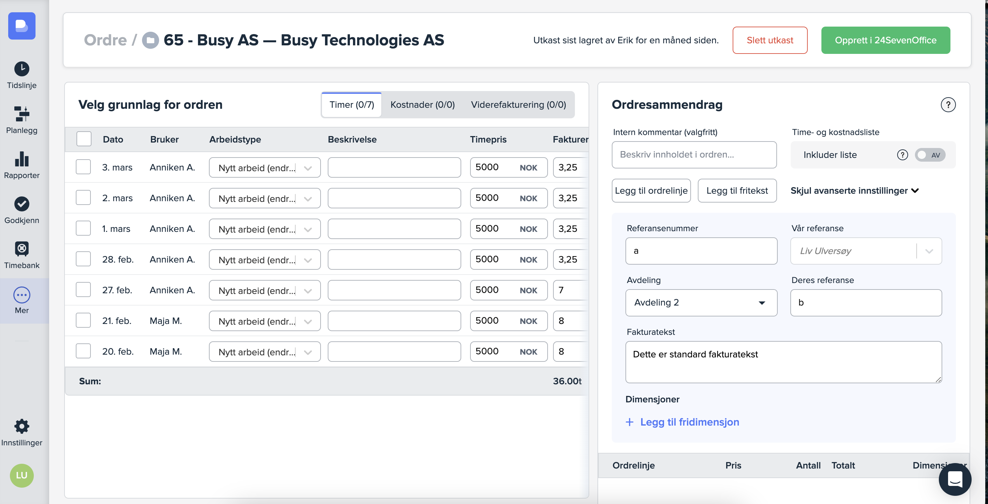Check the 3. mars row checkbox
Viewport: 988px width, 504px height.
click(x=83, y=167)
